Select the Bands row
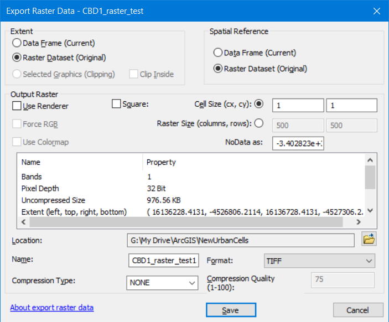This screenshot has width=389, height=322. (x=191, y=176)
